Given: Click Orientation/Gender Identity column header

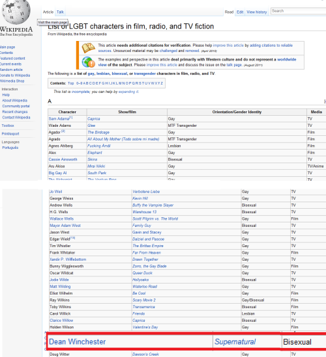Looking at the screenshot, I should (237, 112).
